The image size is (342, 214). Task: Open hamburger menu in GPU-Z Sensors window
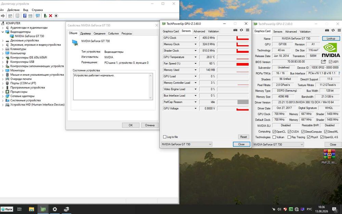tap(248, 30)
